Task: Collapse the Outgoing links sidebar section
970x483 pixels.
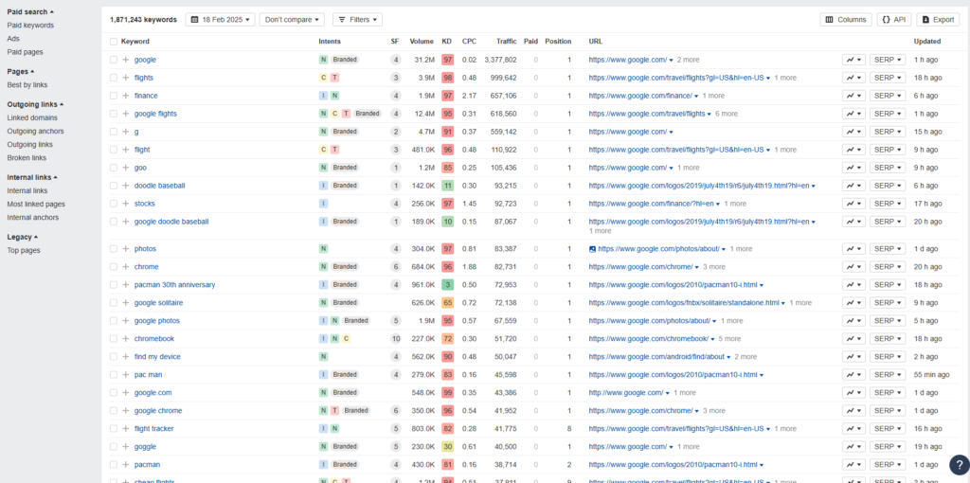Action: click(x=35, y=104)
